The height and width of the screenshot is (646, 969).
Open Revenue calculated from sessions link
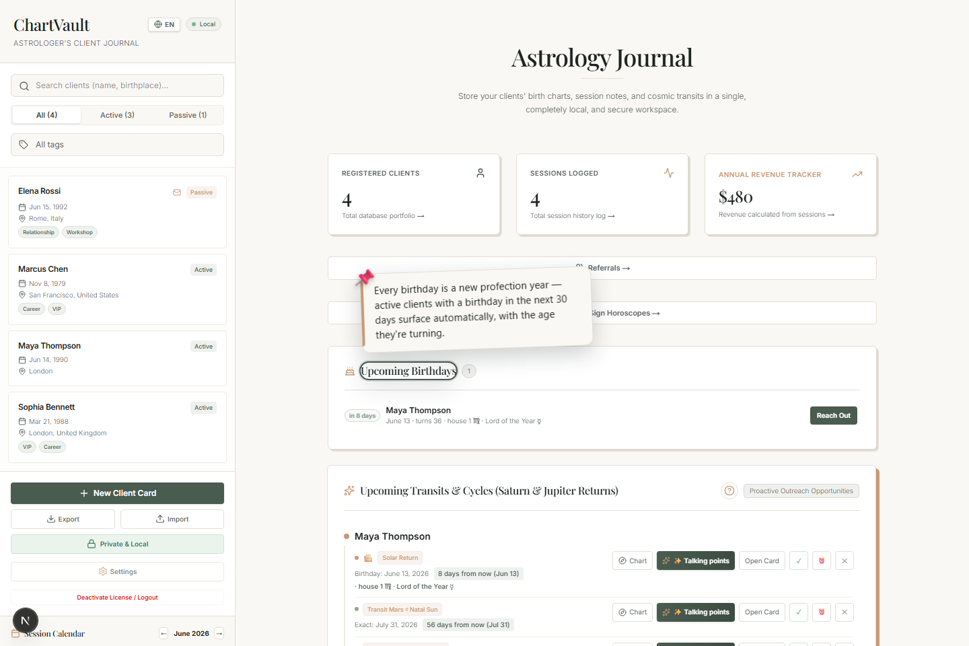coord(777,215)
